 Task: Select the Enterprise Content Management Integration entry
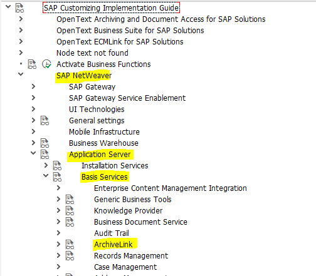171,188
